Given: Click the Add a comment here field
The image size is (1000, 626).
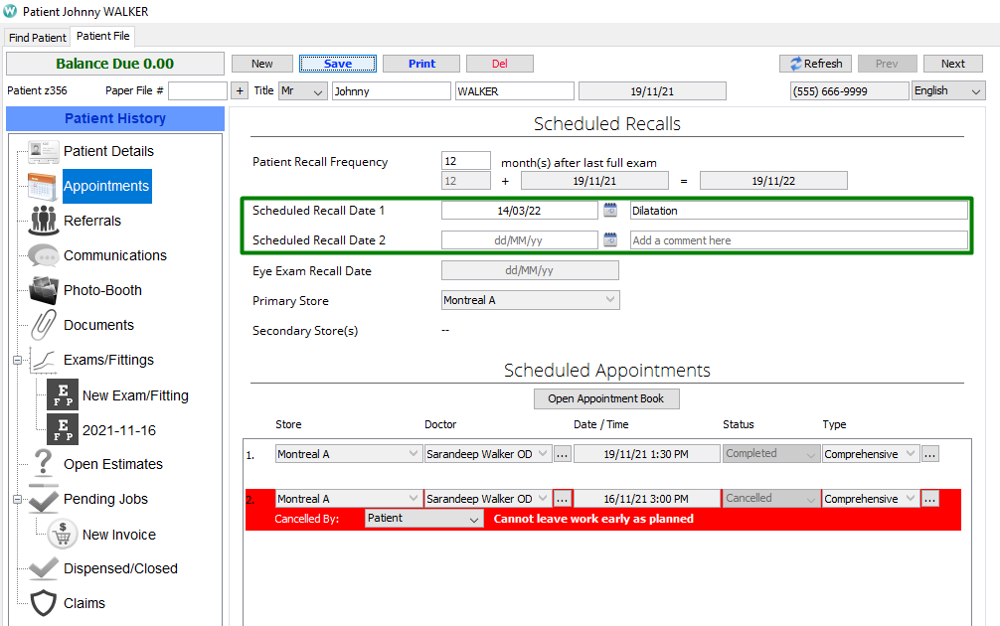Looking at the screenshot, I should pos(798,240).
